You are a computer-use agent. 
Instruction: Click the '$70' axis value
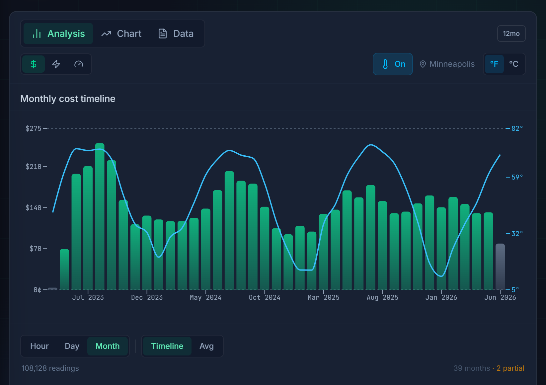pyautogui.click(x=36, y=249)
